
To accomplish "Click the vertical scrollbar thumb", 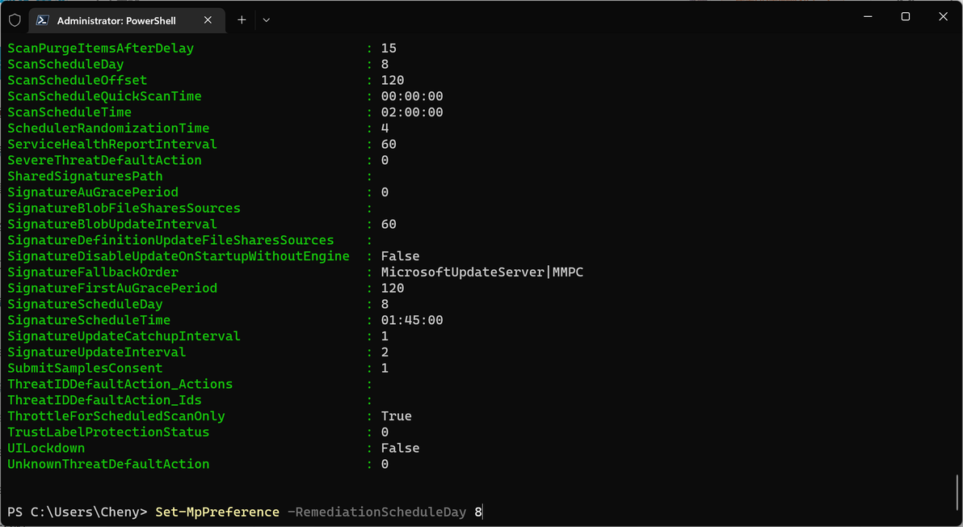I will [958, 491].
